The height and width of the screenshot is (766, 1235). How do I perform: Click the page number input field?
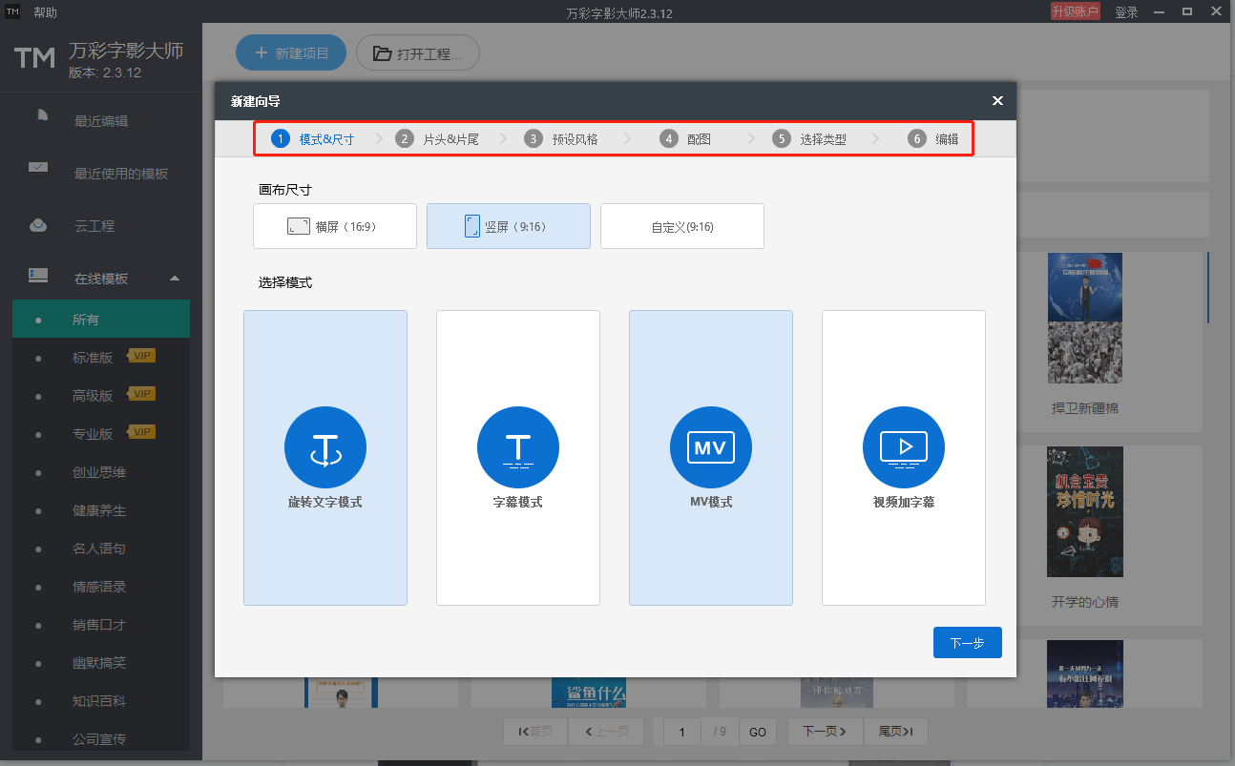coord(682,732)
